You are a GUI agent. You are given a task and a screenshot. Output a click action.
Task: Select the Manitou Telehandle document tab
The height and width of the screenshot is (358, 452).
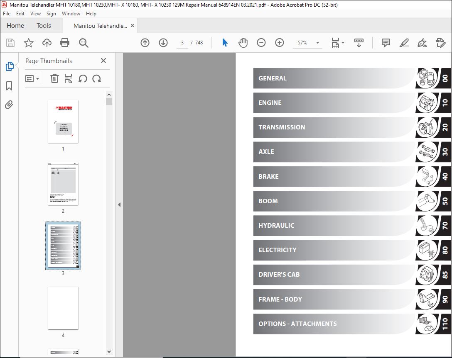(100, 26)
